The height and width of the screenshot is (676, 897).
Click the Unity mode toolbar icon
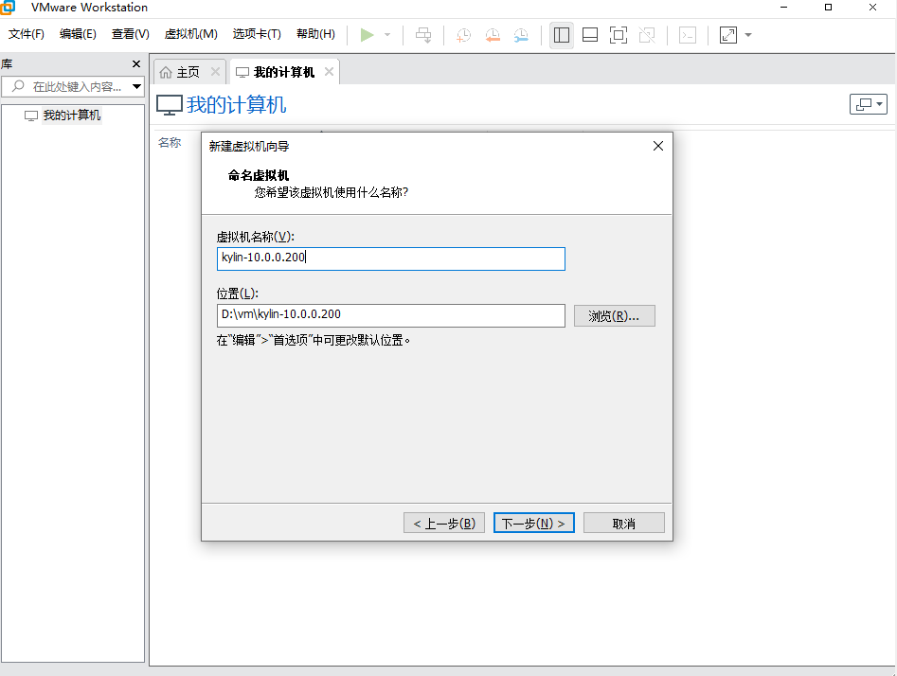point(647,35)
